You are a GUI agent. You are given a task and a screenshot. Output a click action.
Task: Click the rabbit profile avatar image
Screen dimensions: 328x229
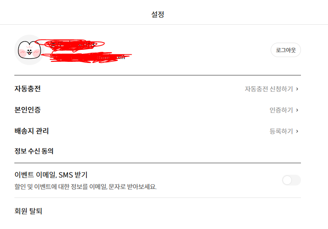[x=29, y=50]
